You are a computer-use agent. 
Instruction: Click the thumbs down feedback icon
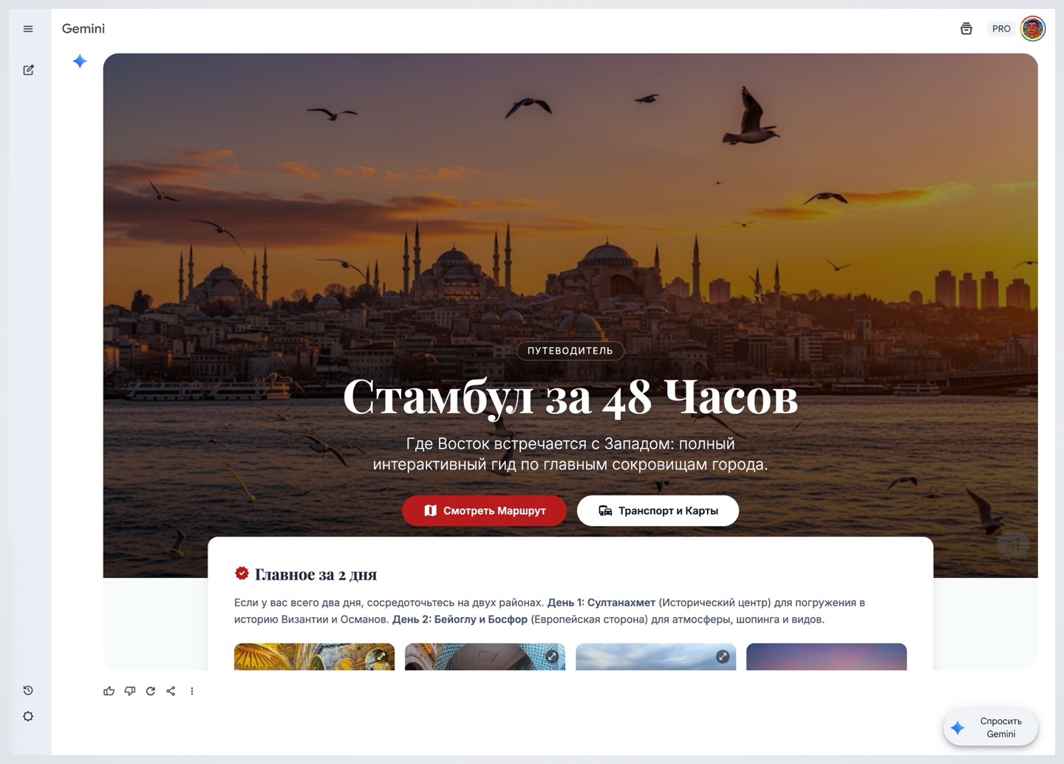coord(130,691)
